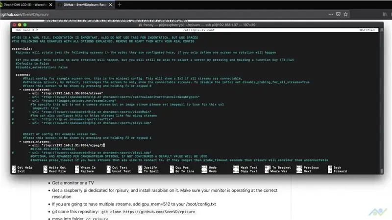Click the nano Where Is shortcut
Viewport: 392px width, 220px height.
(x=85, y=167)
